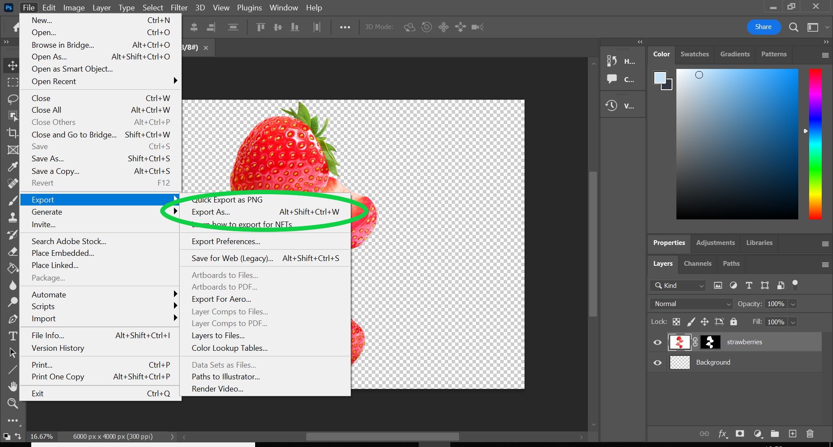Select the Clone Stamp tool

click(13, 217)
